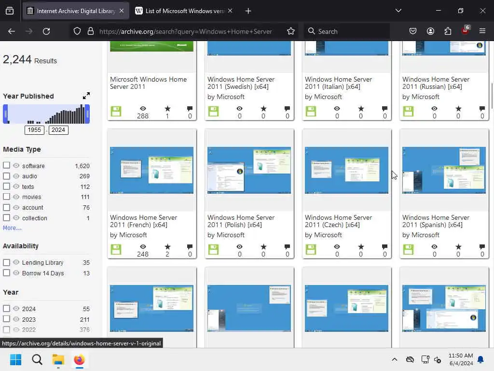The width and height of the screenshot is (494, 371).
Task: Click the archive.org URL address bar
Action: (x=186, y=31)
